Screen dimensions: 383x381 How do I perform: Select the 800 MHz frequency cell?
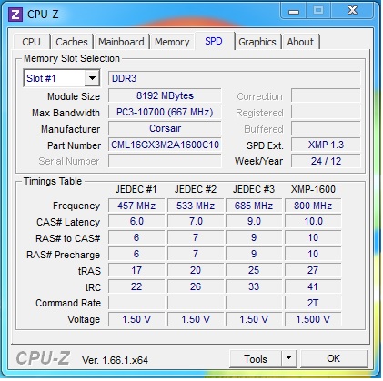pyautogui.click(x=313, y=206)
